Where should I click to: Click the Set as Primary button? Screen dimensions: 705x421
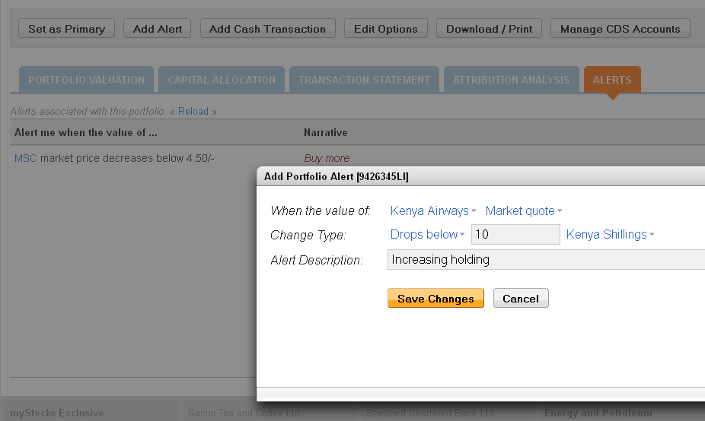point(66,29)
